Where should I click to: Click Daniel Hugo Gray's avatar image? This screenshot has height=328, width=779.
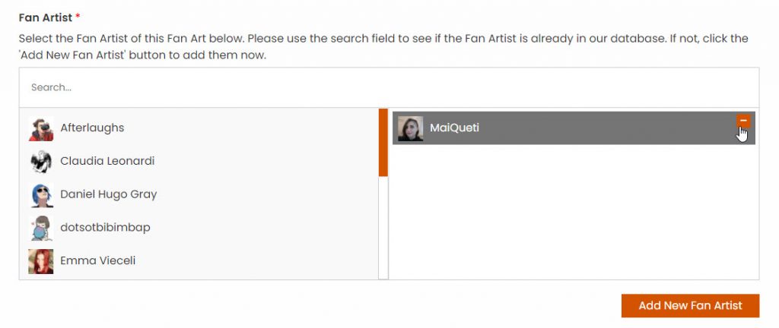point(41,195)
